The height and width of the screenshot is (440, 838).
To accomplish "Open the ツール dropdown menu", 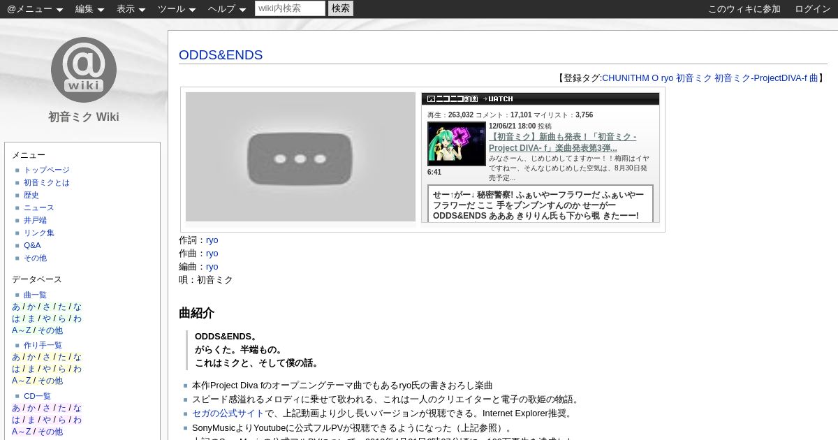I will point(177,9).
